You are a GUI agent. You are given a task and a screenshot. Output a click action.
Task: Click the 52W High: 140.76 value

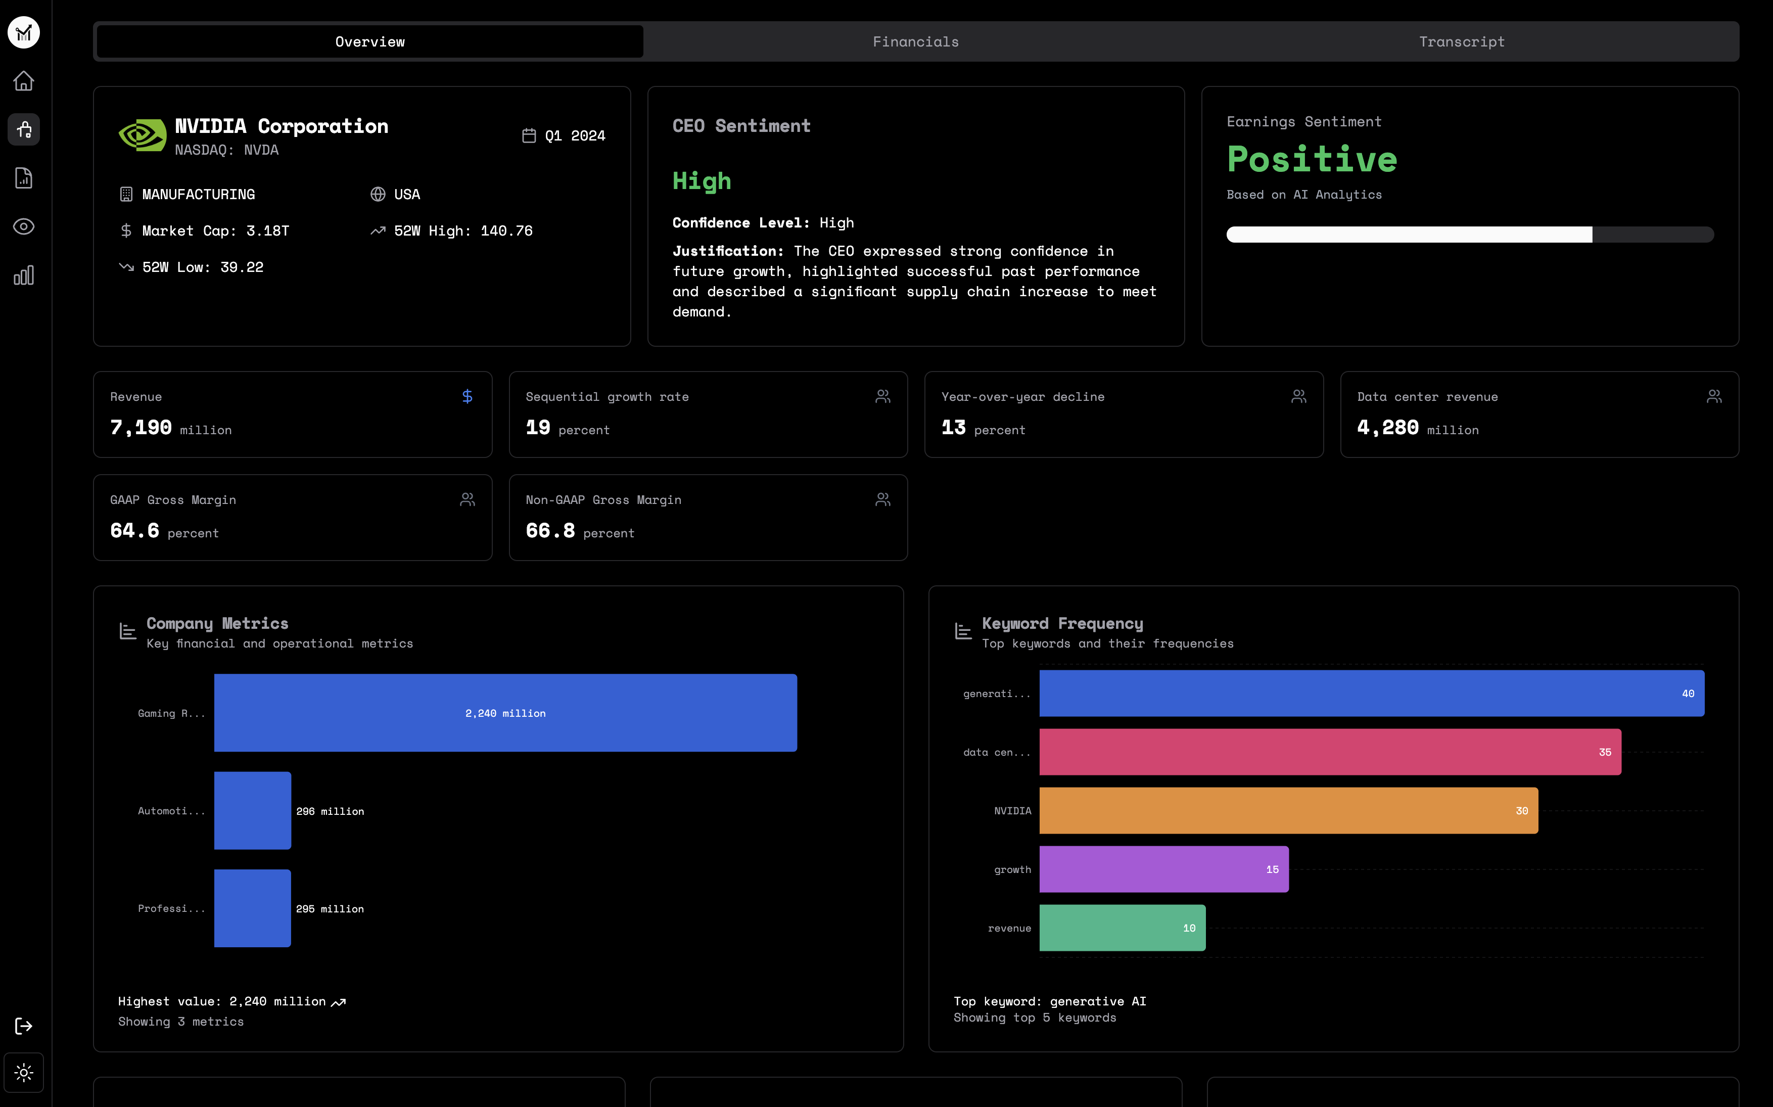[x=462, y=230]
